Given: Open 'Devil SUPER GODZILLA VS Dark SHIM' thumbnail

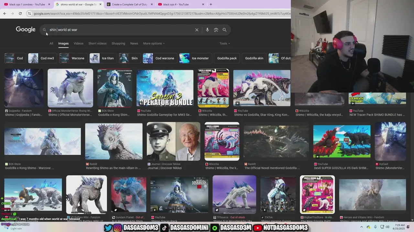Looking at the screenshot, I should tap(342, 141).
